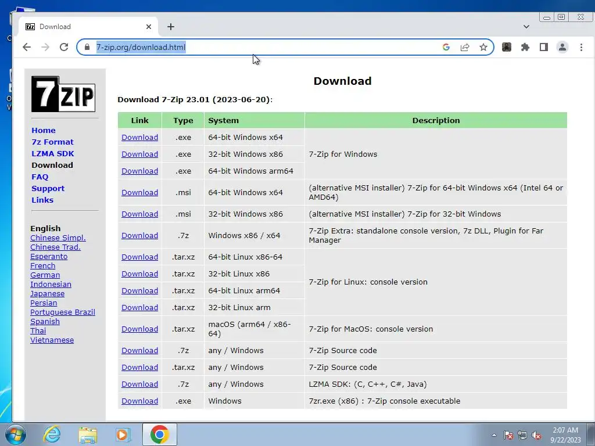Download the 32-bit Linux arm tar.xz
595x446 pixels.
(x=139, y=308)
